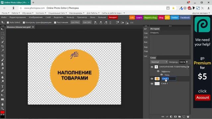
Task: Open the Файл menu
Action: pos(4,17)
